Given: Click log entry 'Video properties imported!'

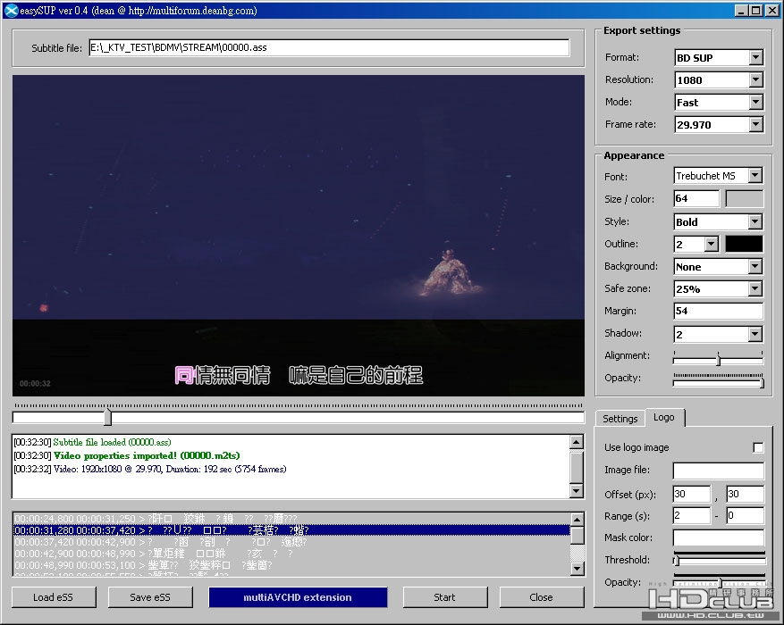Looking at the screenshot, I should [147, 455].
